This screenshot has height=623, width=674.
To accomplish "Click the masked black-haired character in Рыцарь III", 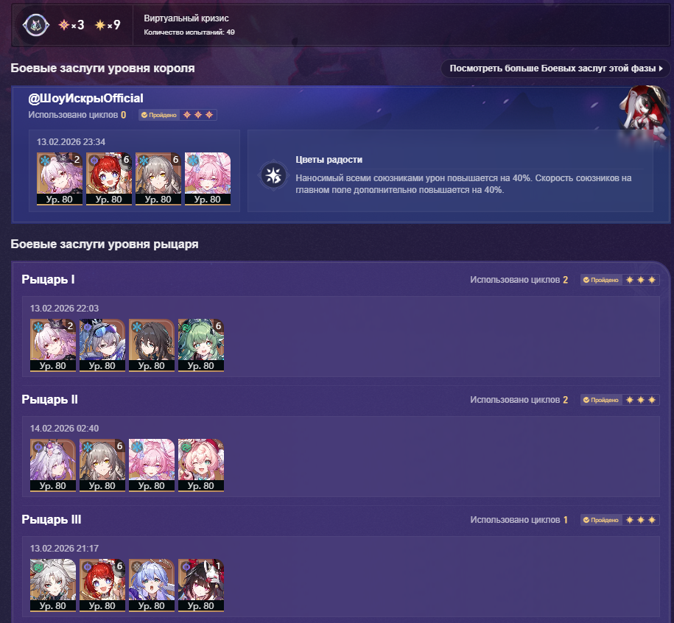I will coord(201,585).
